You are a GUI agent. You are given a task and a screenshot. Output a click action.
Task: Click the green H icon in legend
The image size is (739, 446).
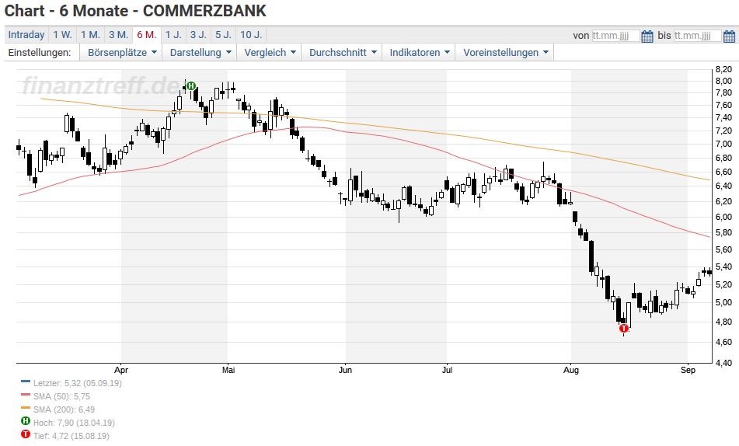tap(26, 421)
